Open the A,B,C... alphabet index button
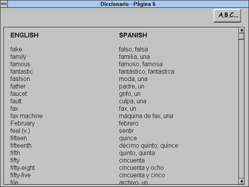The width and height of the screenshot is (249, 187). (x=227, y=16)
